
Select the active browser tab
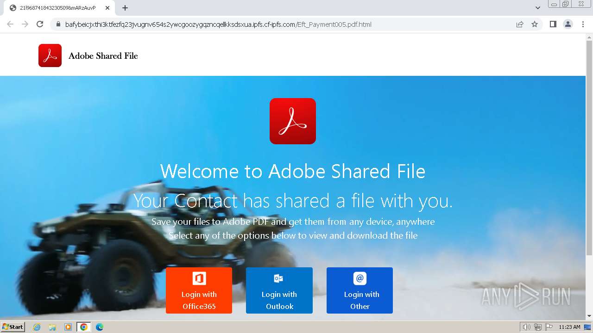point(59,8)
